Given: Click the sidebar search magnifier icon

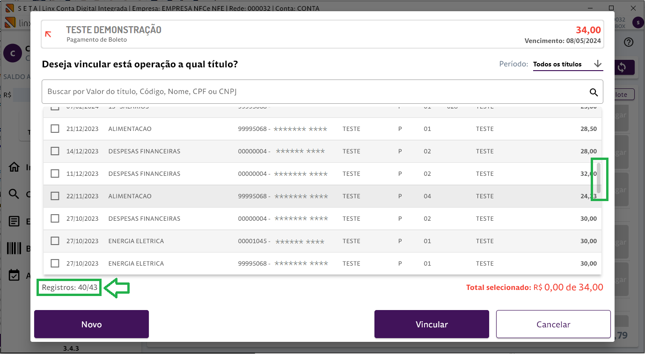Looking at the screenshot, I should pyautogui.click(x=15, y=194).
